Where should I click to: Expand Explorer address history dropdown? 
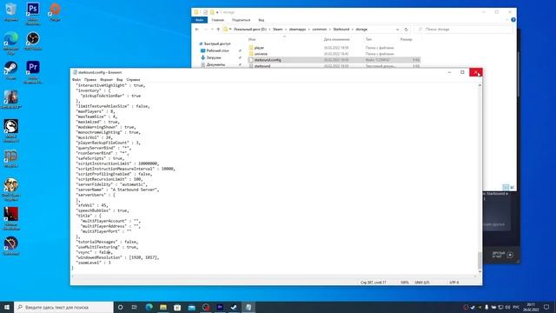pyautogui.click(x=398, y=30)
